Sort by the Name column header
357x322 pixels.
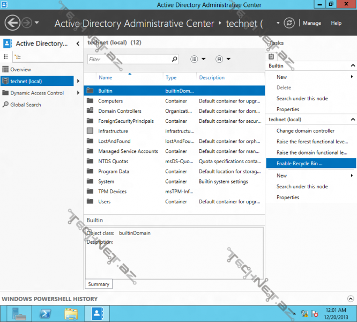click(x=105, y=77)
